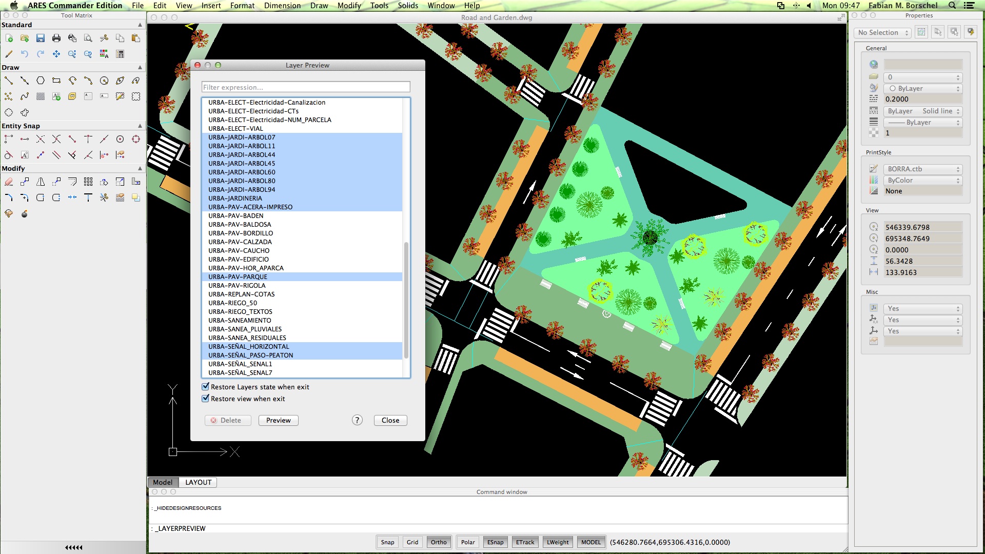This screenshot has height=554, width=985.
Task: Select the Pattern array grid tool
Action: [x=88, y=182]
